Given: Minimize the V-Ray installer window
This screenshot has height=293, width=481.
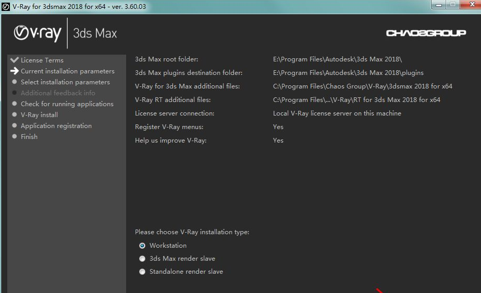Looking at the screenshot, I should [439, 5].
